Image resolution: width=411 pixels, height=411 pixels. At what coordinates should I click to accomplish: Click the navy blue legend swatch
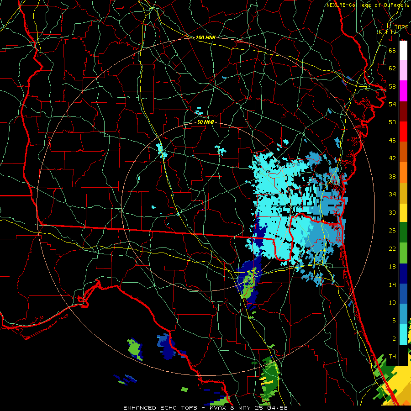pos(403,274)
